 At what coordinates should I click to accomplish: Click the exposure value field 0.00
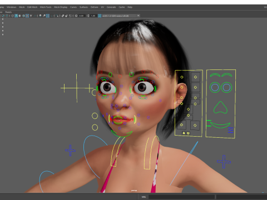81,16
